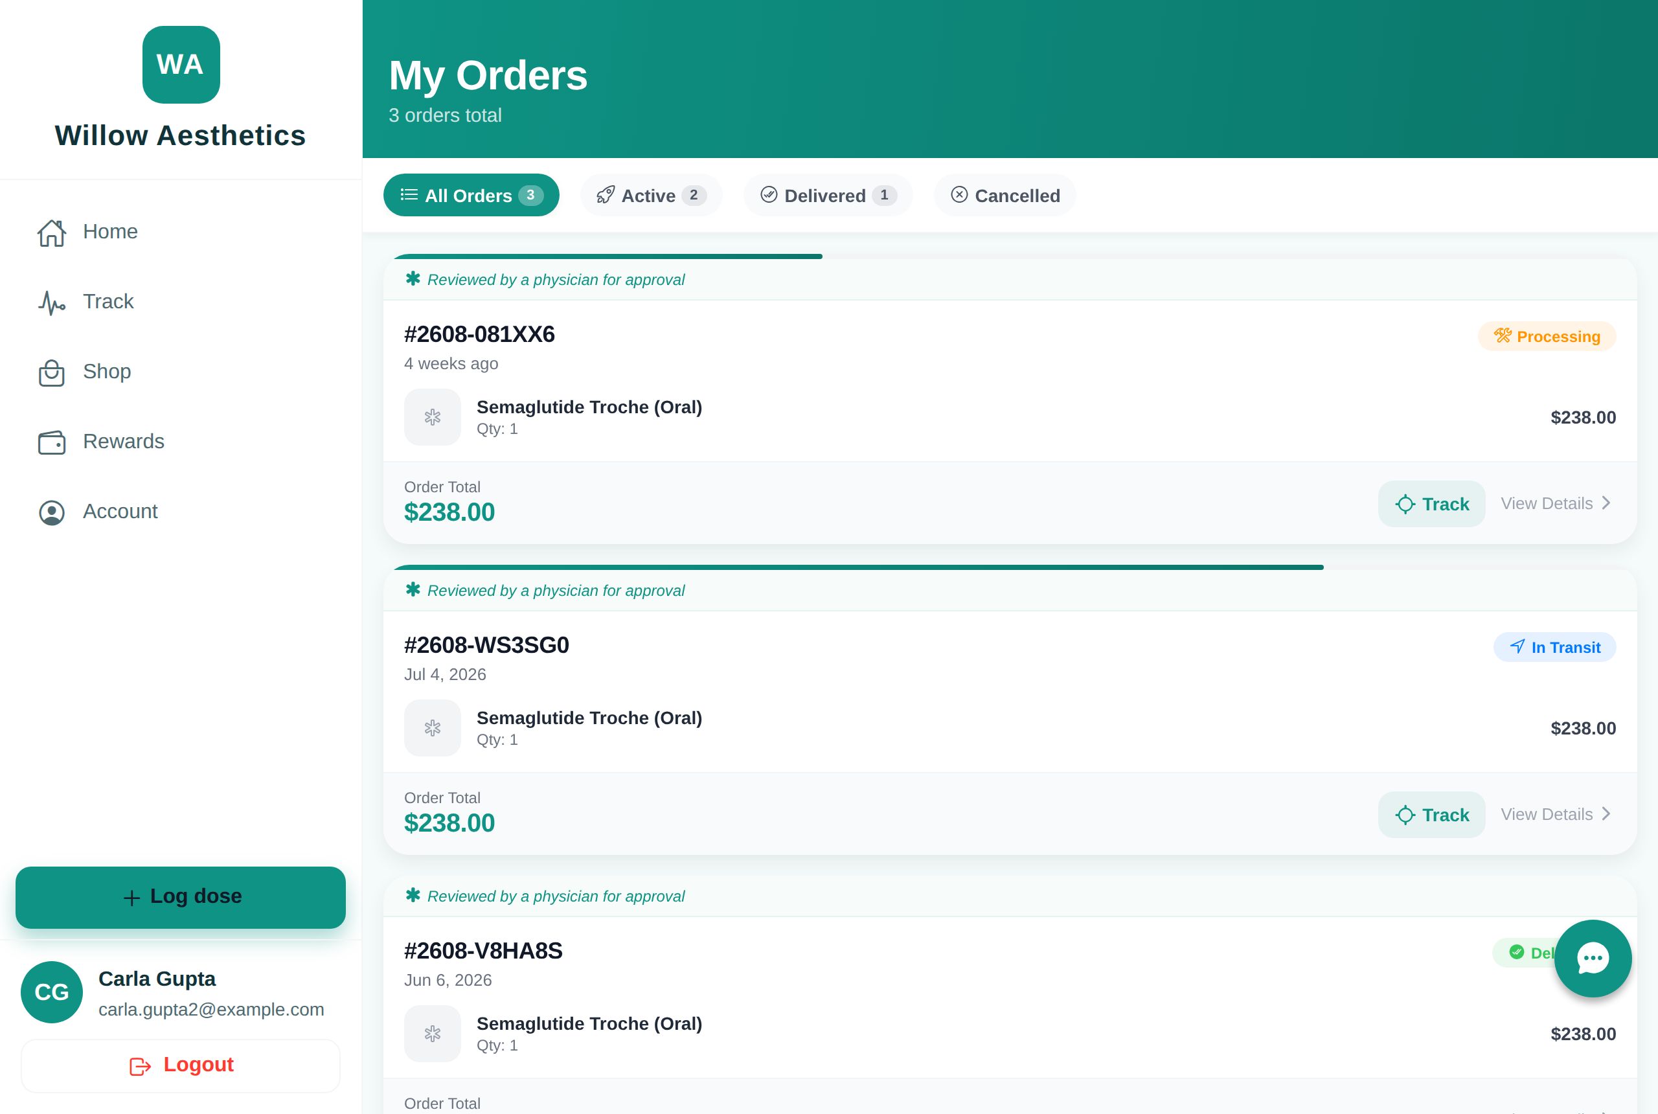Click the Carla Gupta name
1658x1114 pixels.
pos(157,979)
